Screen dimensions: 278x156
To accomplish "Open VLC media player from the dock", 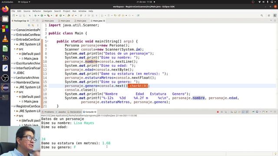I will 5,39.
